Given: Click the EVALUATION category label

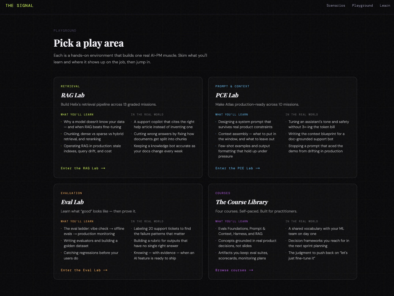Looking at the screenshot, I should (x=72, y=193).
